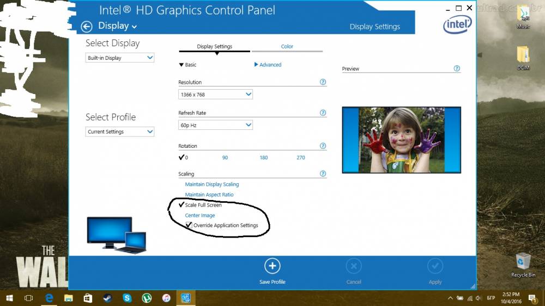
Task: Select the Recycle Bin desktop icon
Action: point(523,265)
